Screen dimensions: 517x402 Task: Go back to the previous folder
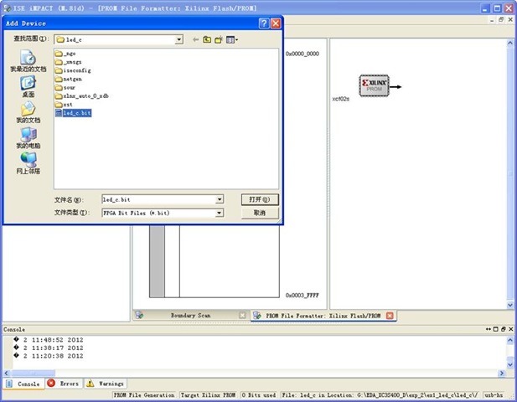pos(196,39)
